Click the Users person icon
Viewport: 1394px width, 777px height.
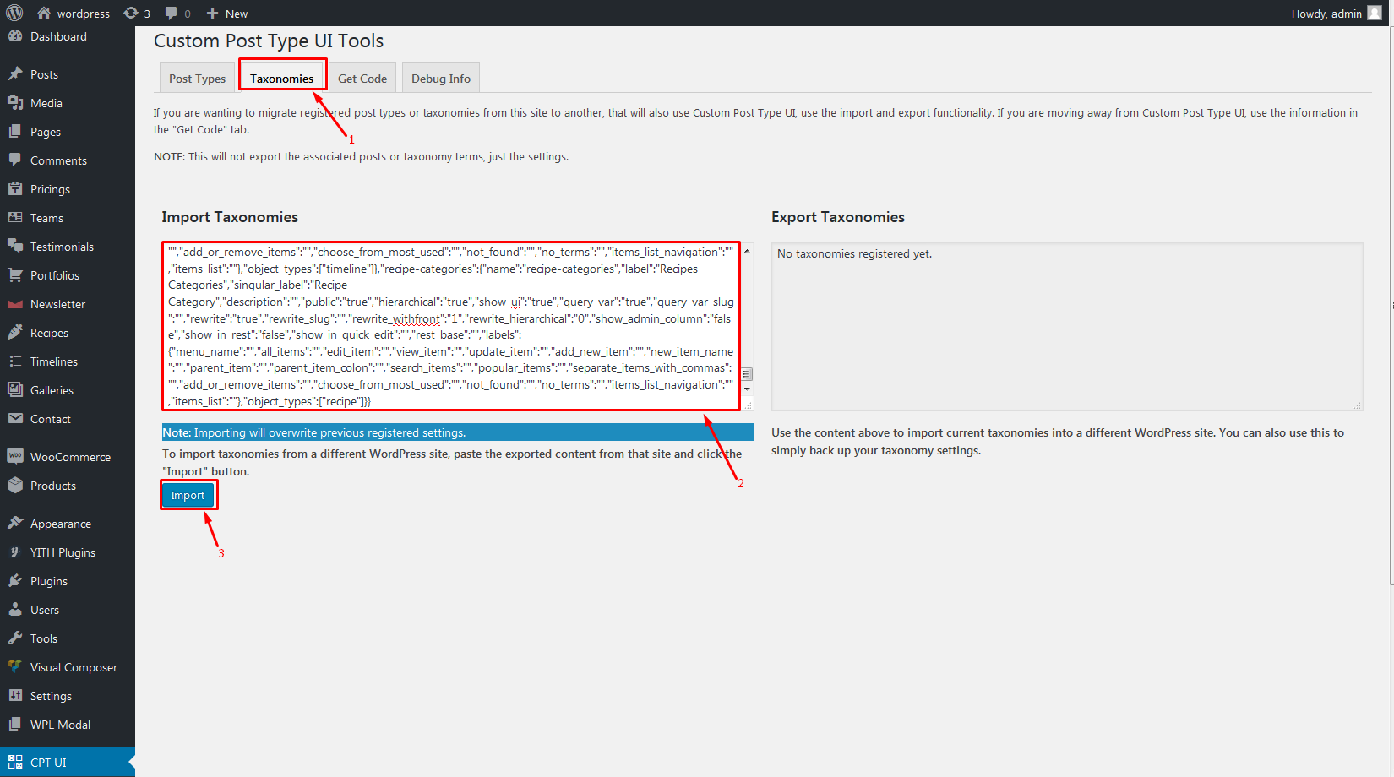tap(15, 610)
